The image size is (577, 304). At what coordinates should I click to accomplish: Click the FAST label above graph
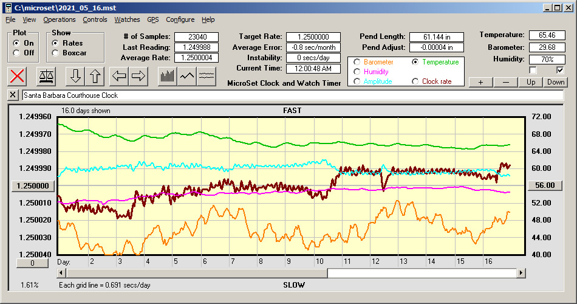292,111
